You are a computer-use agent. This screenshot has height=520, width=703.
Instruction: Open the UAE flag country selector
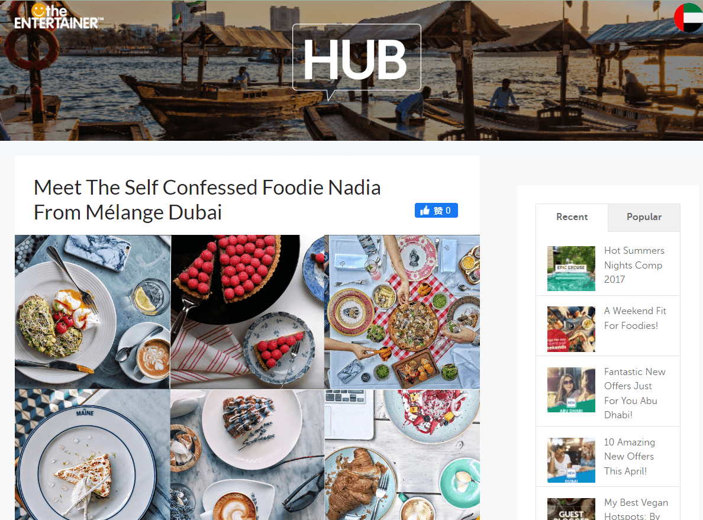(x=689, y=18)
